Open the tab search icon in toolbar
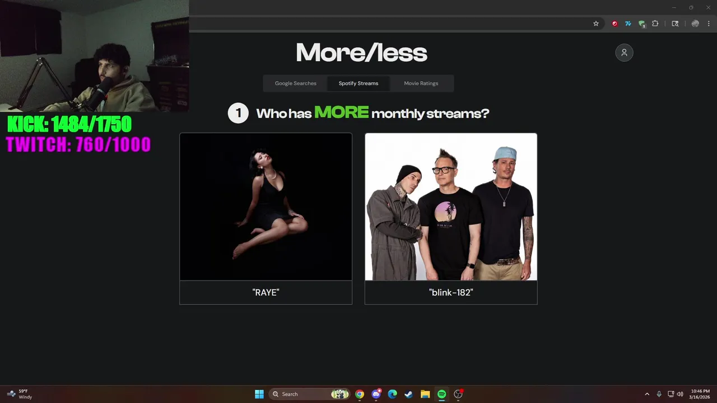Screen dimensions: 717x403 tap(675, 24)
